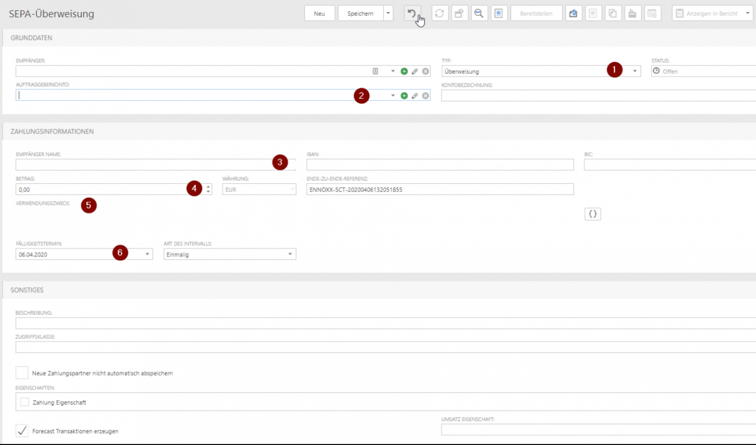The image size is (756, 445).
Task: Click the undo arrow toolbar icon
Action: 412,13
